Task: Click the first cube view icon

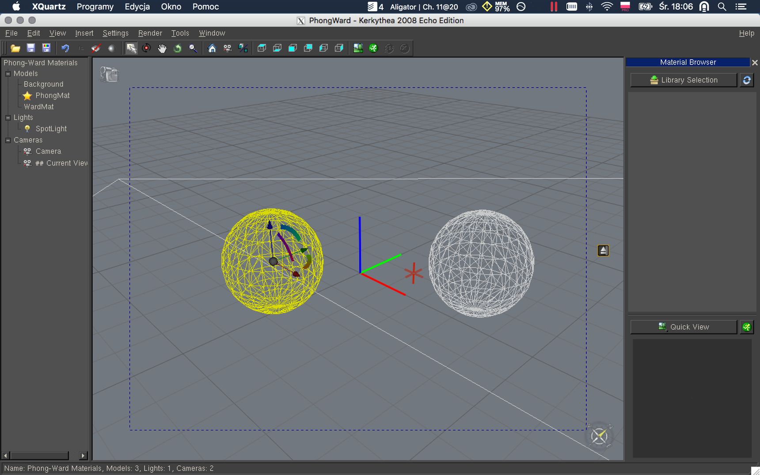Action: (x=262, y=48)
